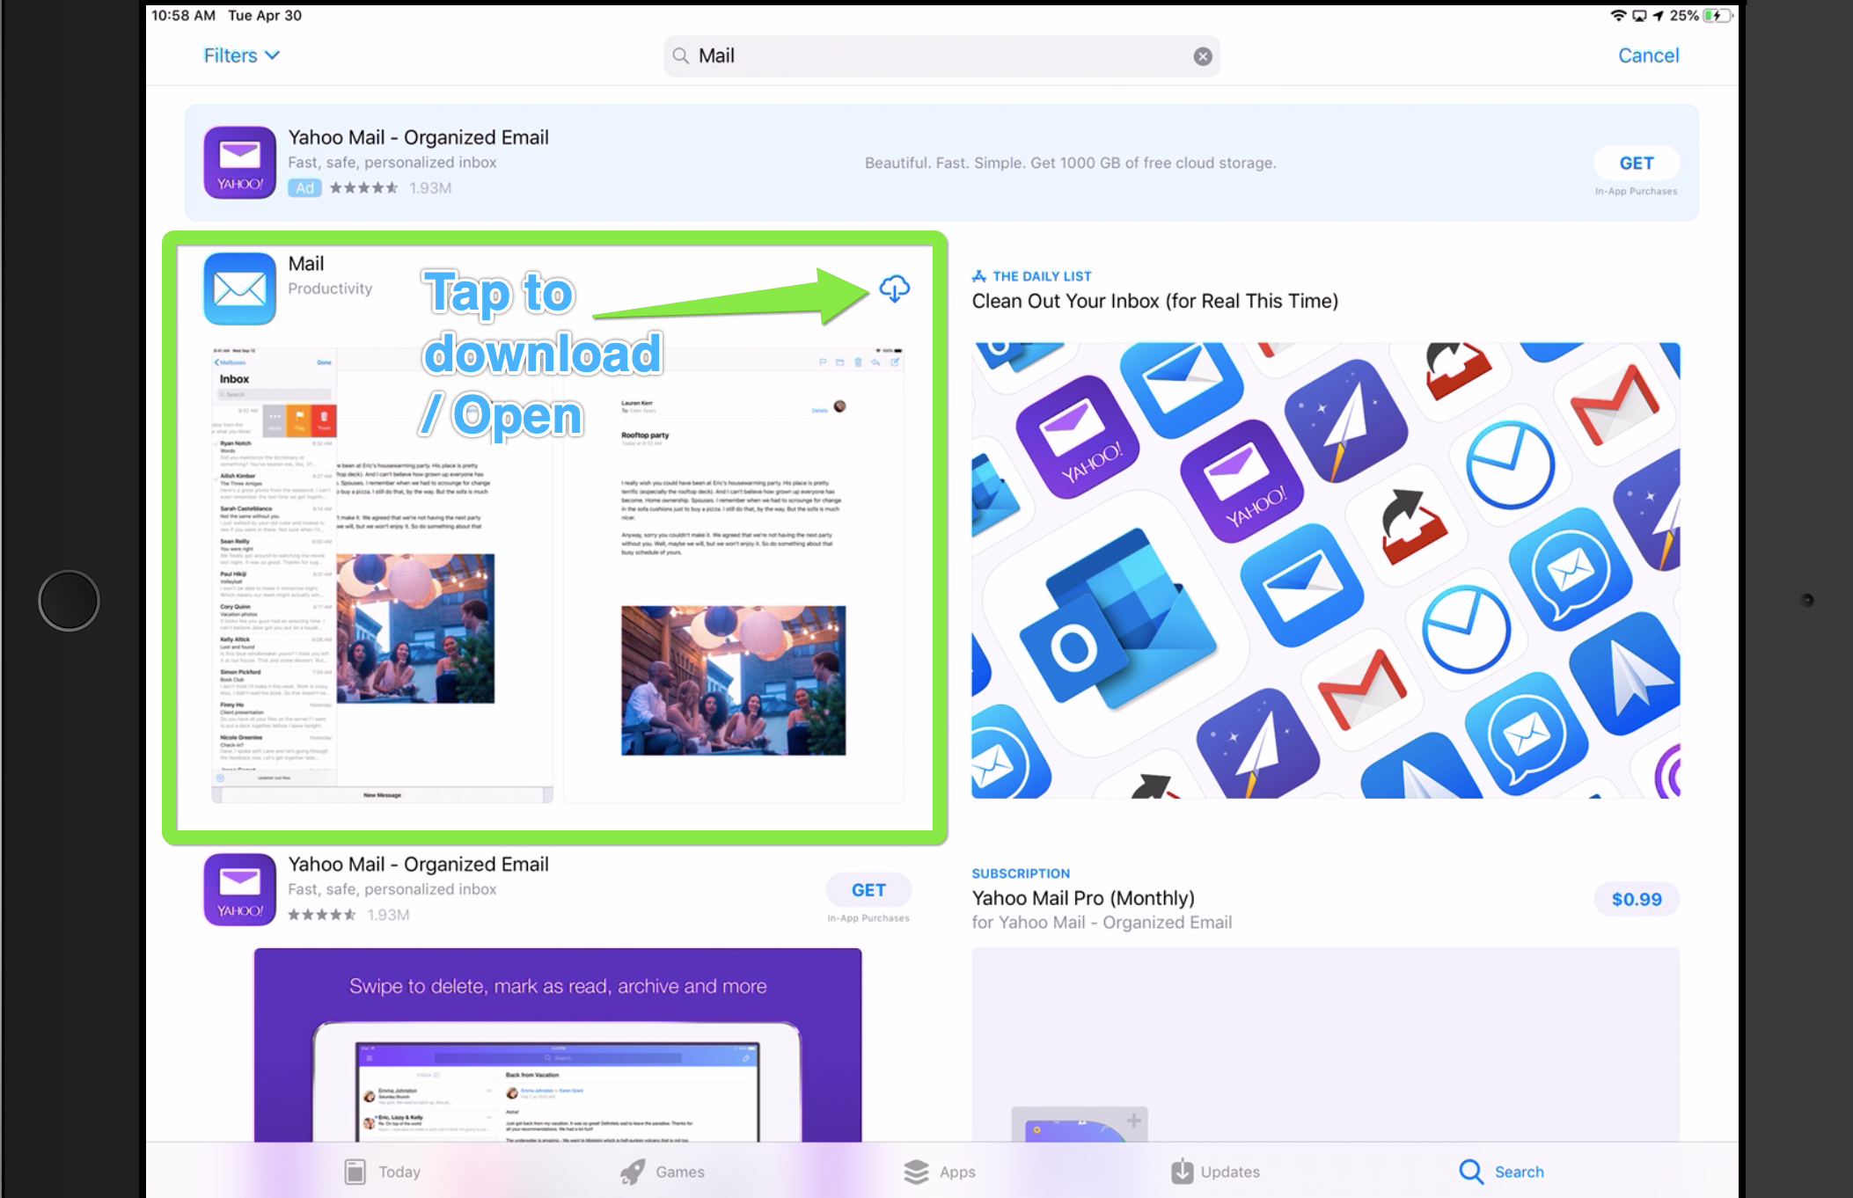The height and width of the screenshot is (1198, 1853).
Task: Tap cloud download icon for Mail
Action: tap(894, 289)
